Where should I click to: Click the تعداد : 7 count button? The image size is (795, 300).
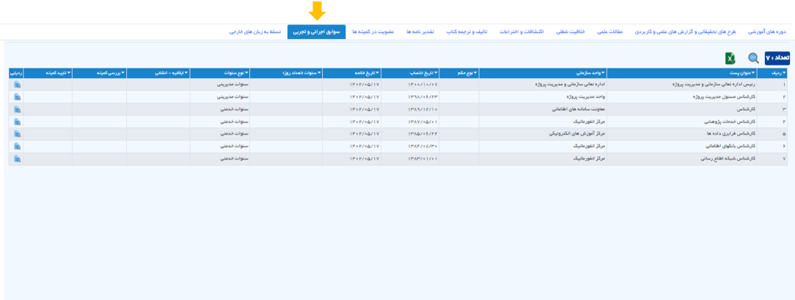pos(777,58)
